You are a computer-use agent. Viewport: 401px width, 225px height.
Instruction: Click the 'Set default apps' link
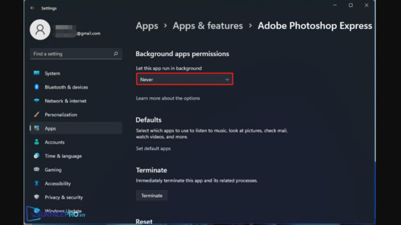click(153, 148)
